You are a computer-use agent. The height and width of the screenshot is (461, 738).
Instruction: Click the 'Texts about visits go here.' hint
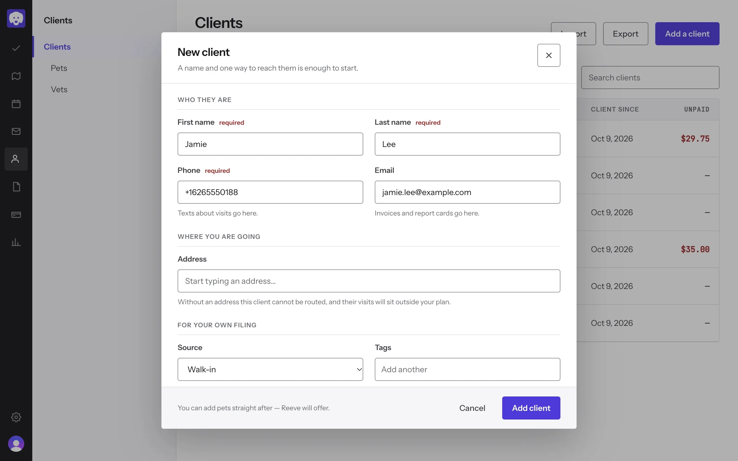click(x=218, y=213)
